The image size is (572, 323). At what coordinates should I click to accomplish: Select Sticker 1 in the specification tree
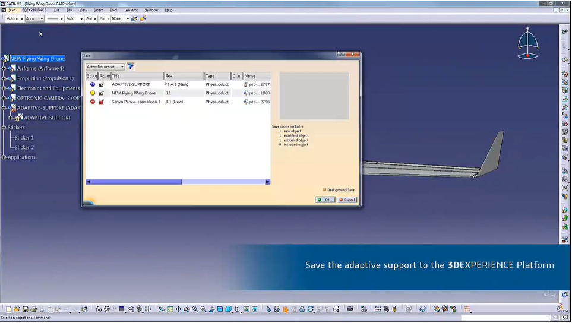tap(24, 138)
